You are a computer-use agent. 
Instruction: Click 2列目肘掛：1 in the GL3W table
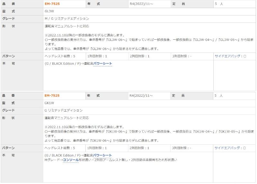click(140, 56)
